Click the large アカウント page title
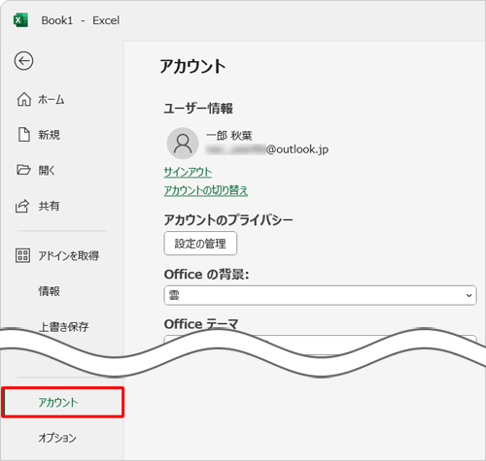 (x=192, y=66)
